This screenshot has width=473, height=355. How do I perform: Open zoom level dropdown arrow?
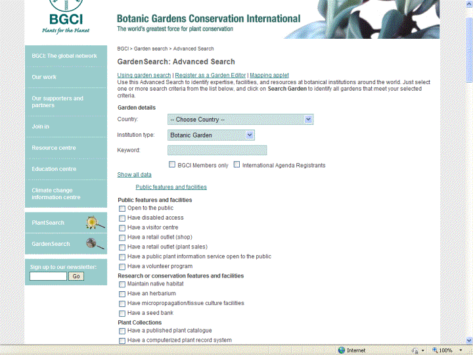461,350
